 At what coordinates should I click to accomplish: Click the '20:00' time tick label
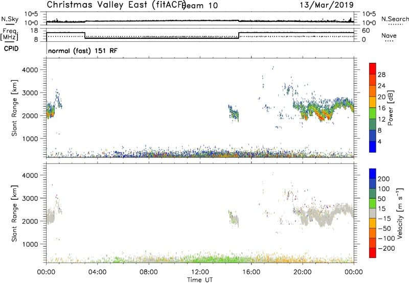click(x=302, y=272)
